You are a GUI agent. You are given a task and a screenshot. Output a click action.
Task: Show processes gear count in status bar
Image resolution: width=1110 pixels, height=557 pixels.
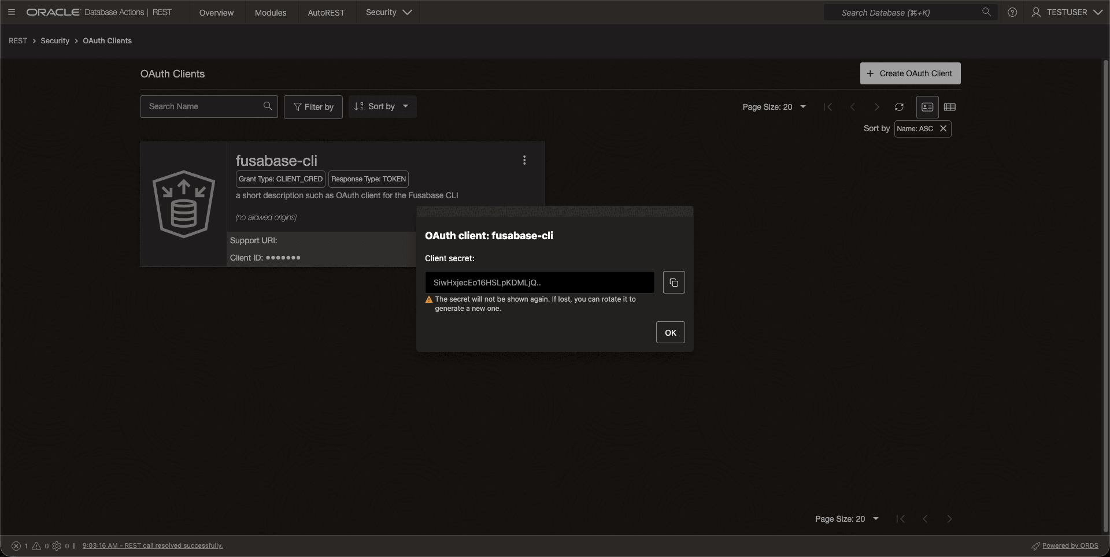[x=61, y=545]
